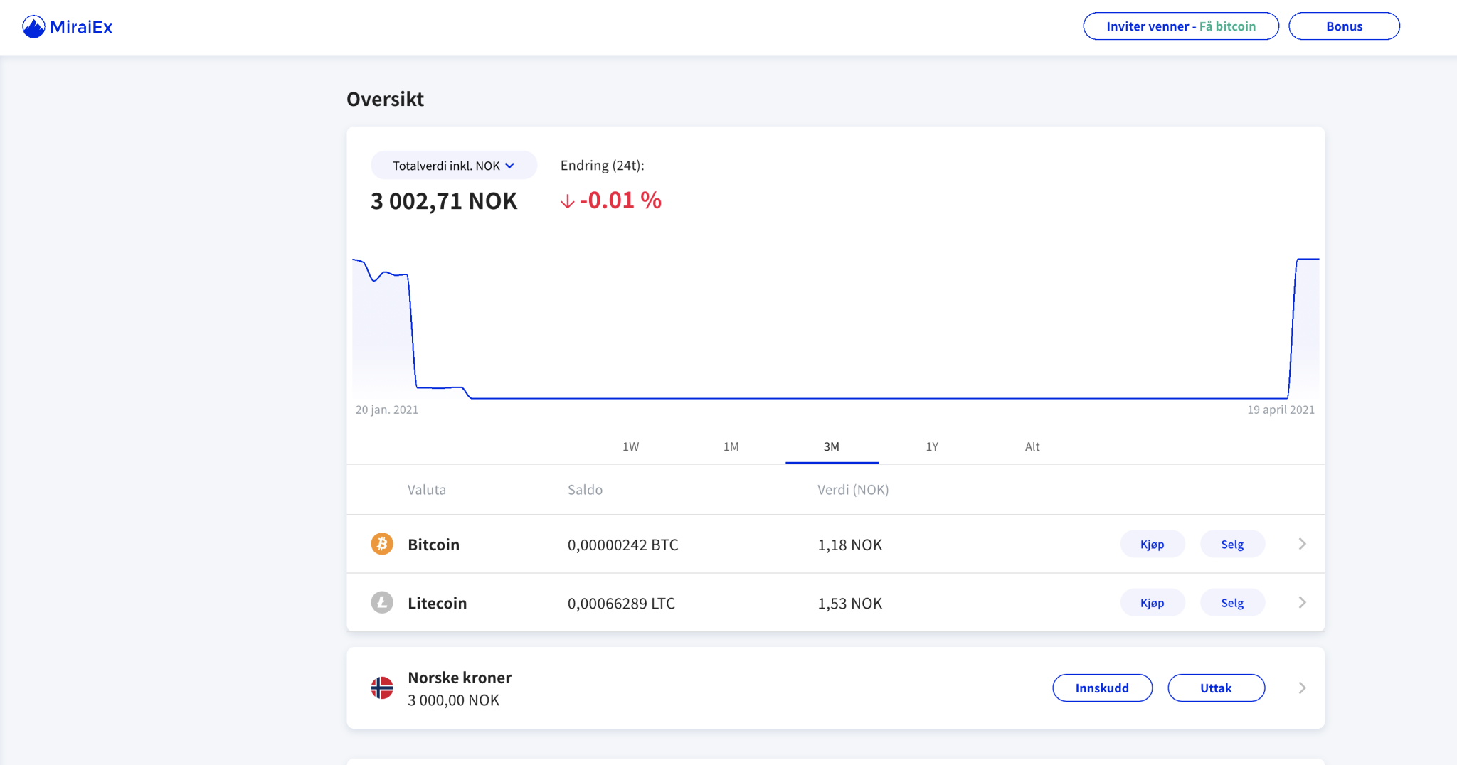Open Inviter venner - Få bitcoin link
Image resolution: width=1457 pixels, height=765 pixels.
(1180, 26)
